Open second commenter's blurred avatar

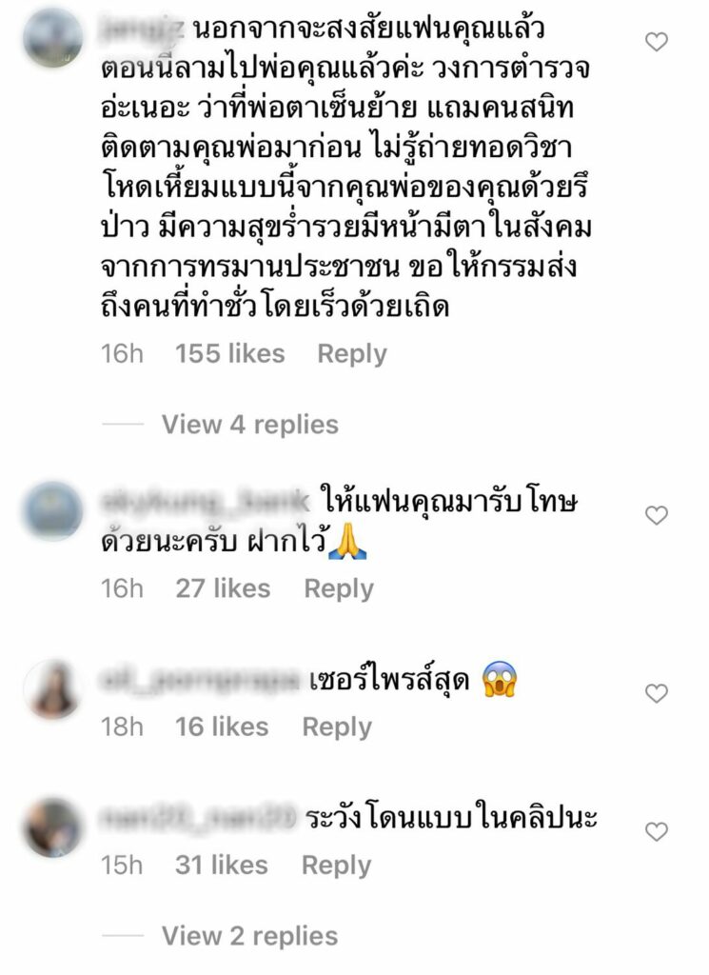[52, 510]
